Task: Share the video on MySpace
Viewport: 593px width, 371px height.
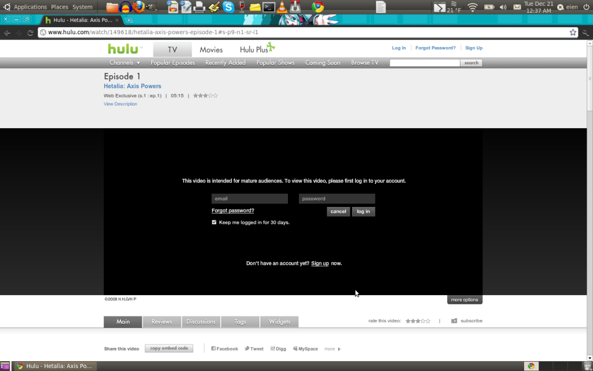Action: (x=305, y=348)
